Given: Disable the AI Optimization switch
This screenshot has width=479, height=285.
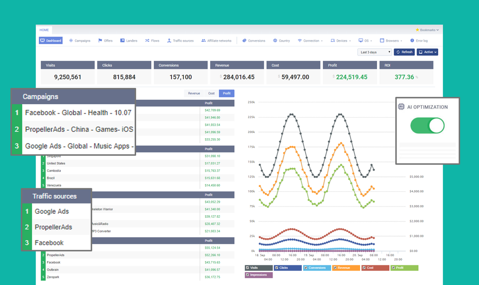Looking at the screenshot, I should (427, 126).
